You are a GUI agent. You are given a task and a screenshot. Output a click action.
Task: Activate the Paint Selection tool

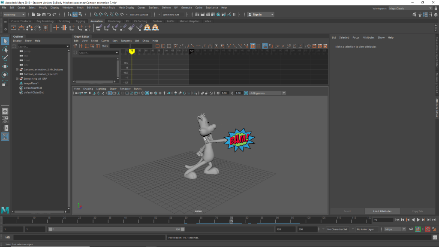coord(5,58)
